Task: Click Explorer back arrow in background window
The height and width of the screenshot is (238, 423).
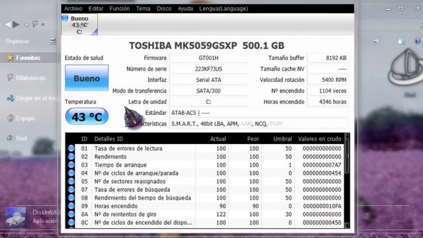Action: coord(8,24)
